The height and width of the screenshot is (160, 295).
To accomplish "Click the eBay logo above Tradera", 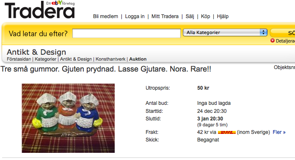I will point(57,3).
